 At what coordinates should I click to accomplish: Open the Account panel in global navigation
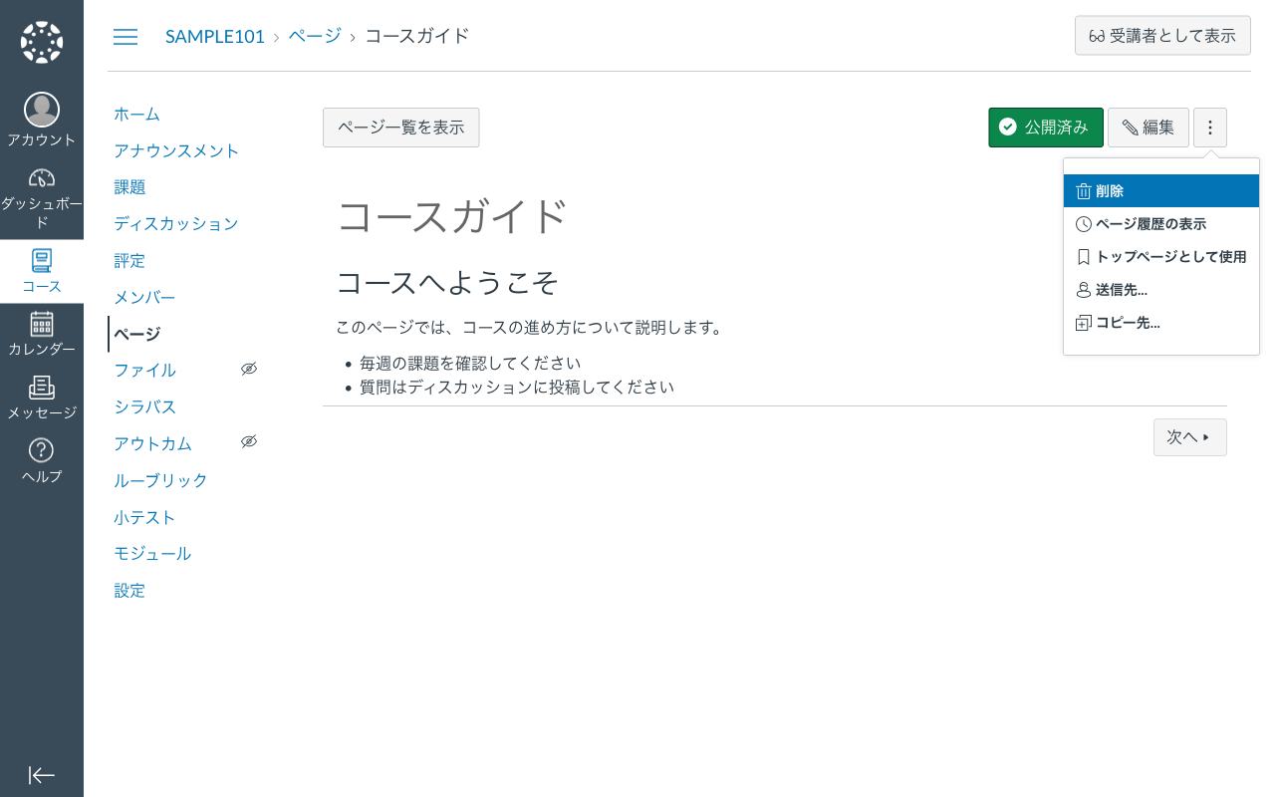pos(41,117)
